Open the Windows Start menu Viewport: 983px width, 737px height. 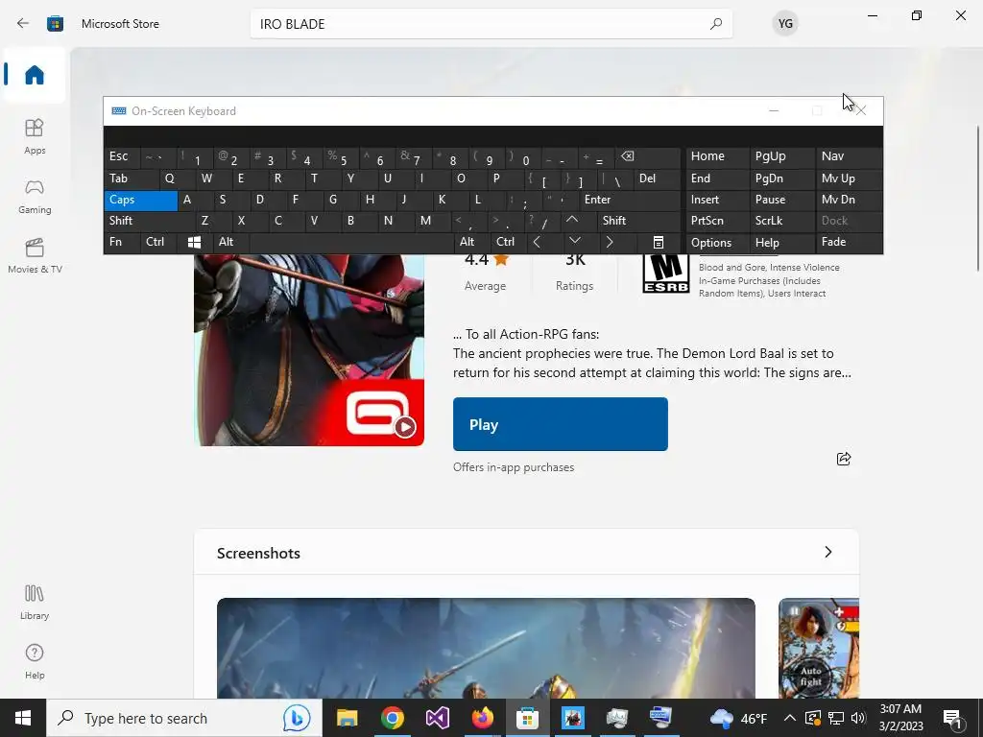pos(23,718)
